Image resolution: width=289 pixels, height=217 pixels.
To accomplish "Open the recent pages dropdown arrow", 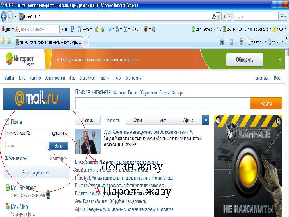I will (15, 17).
